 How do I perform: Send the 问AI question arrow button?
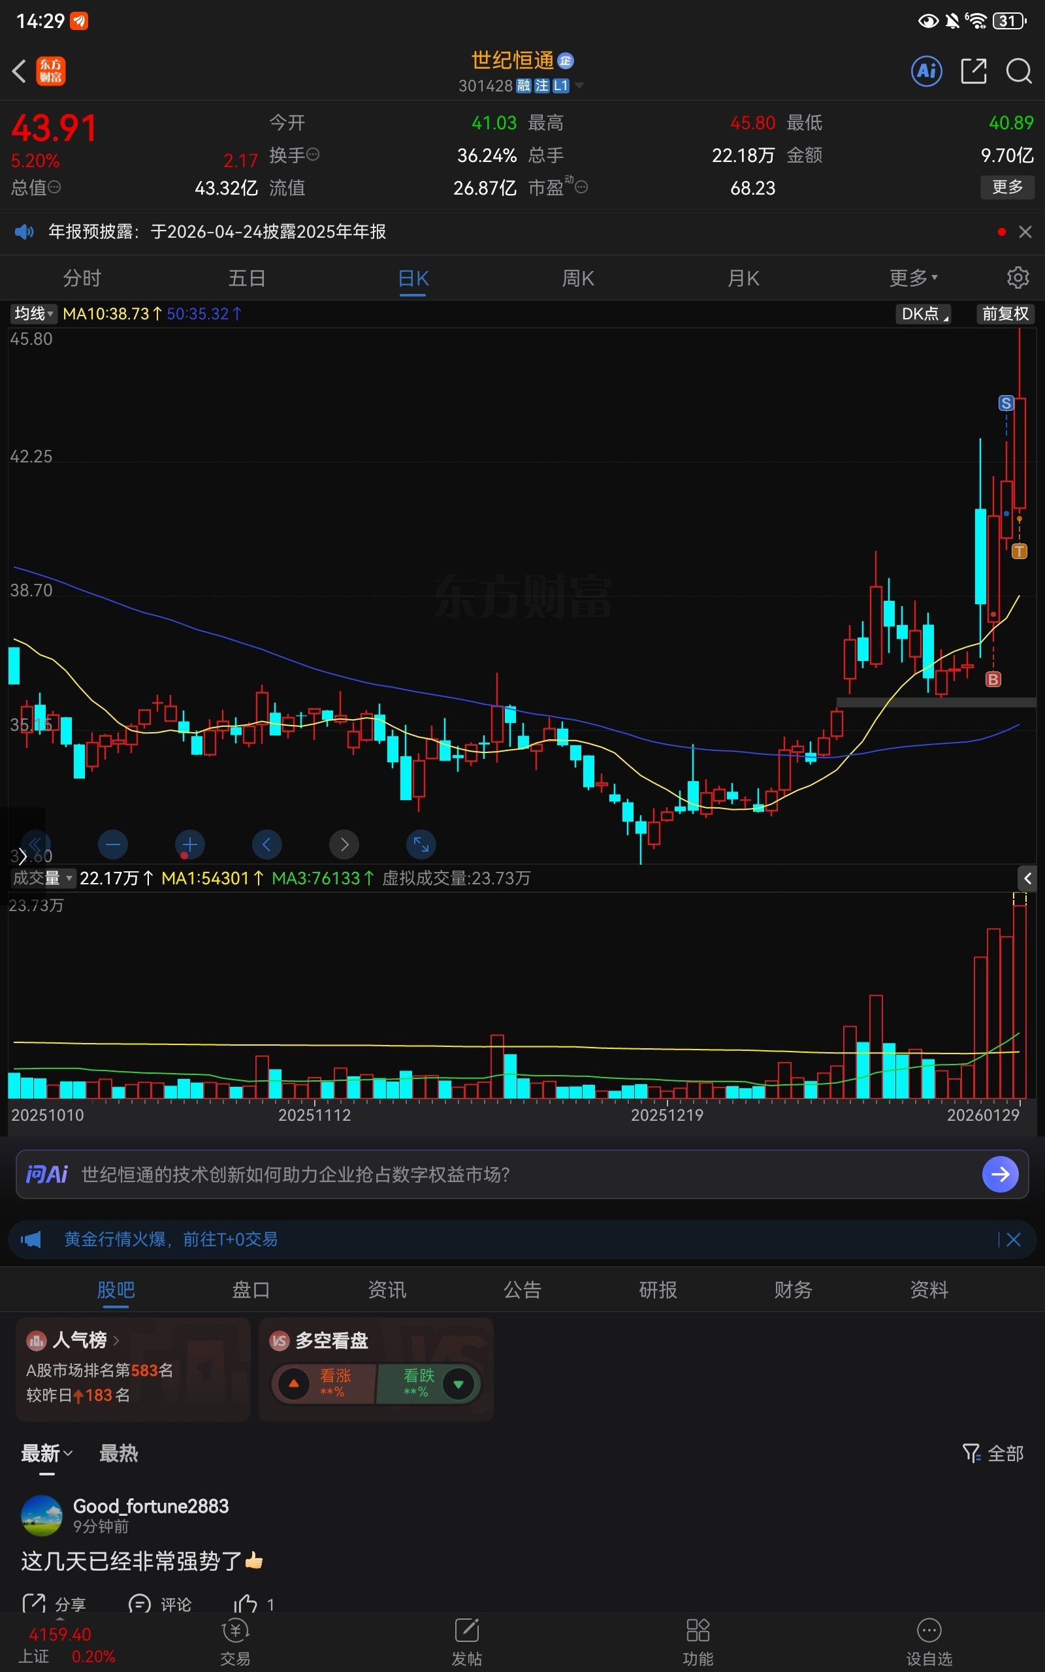[x=1000, y=1174]
